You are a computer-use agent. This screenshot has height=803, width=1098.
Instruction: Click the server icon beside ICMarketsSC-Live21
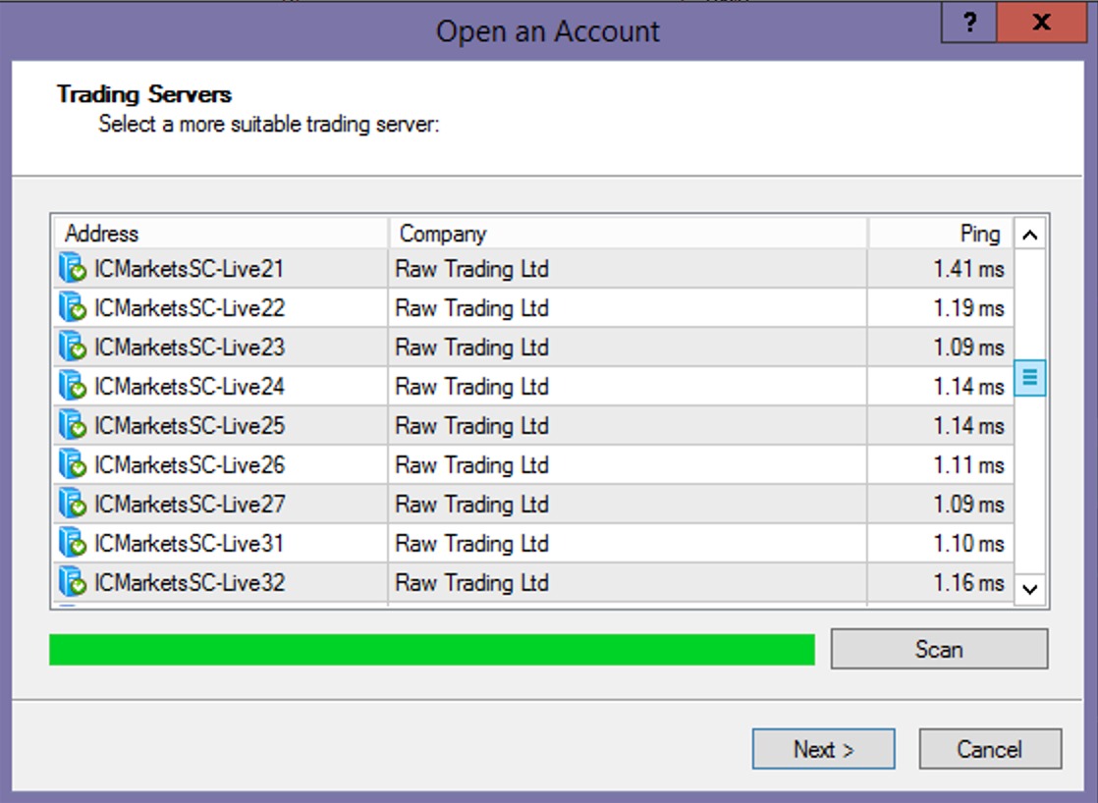click(72, 269)
